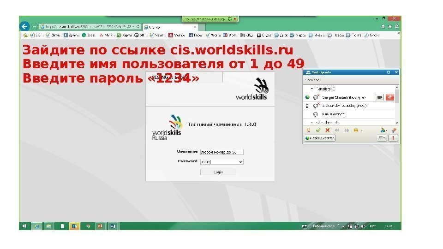Screen dimensions: 443x249
Task: Open browser Favorites star icon
Action: point(390,26)
